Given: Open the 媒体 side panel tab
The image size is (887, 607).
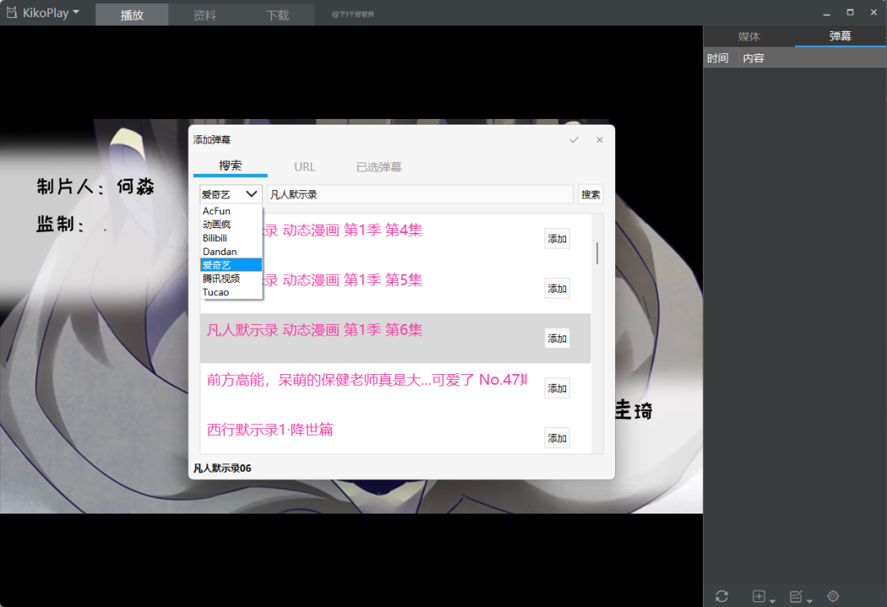Looking at the screenshot, I should click(x=749, y=36).
